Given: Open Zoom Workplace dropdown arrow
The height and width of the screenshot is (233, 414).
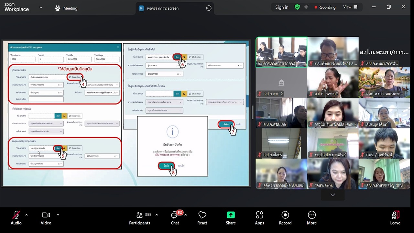Looking at the screenshot, I should tap(41, 7).
